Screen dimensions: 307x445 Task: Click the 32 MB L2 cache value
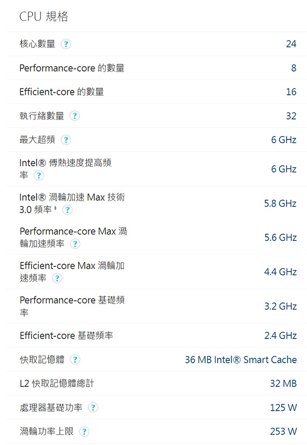click(x=283, y=384)
